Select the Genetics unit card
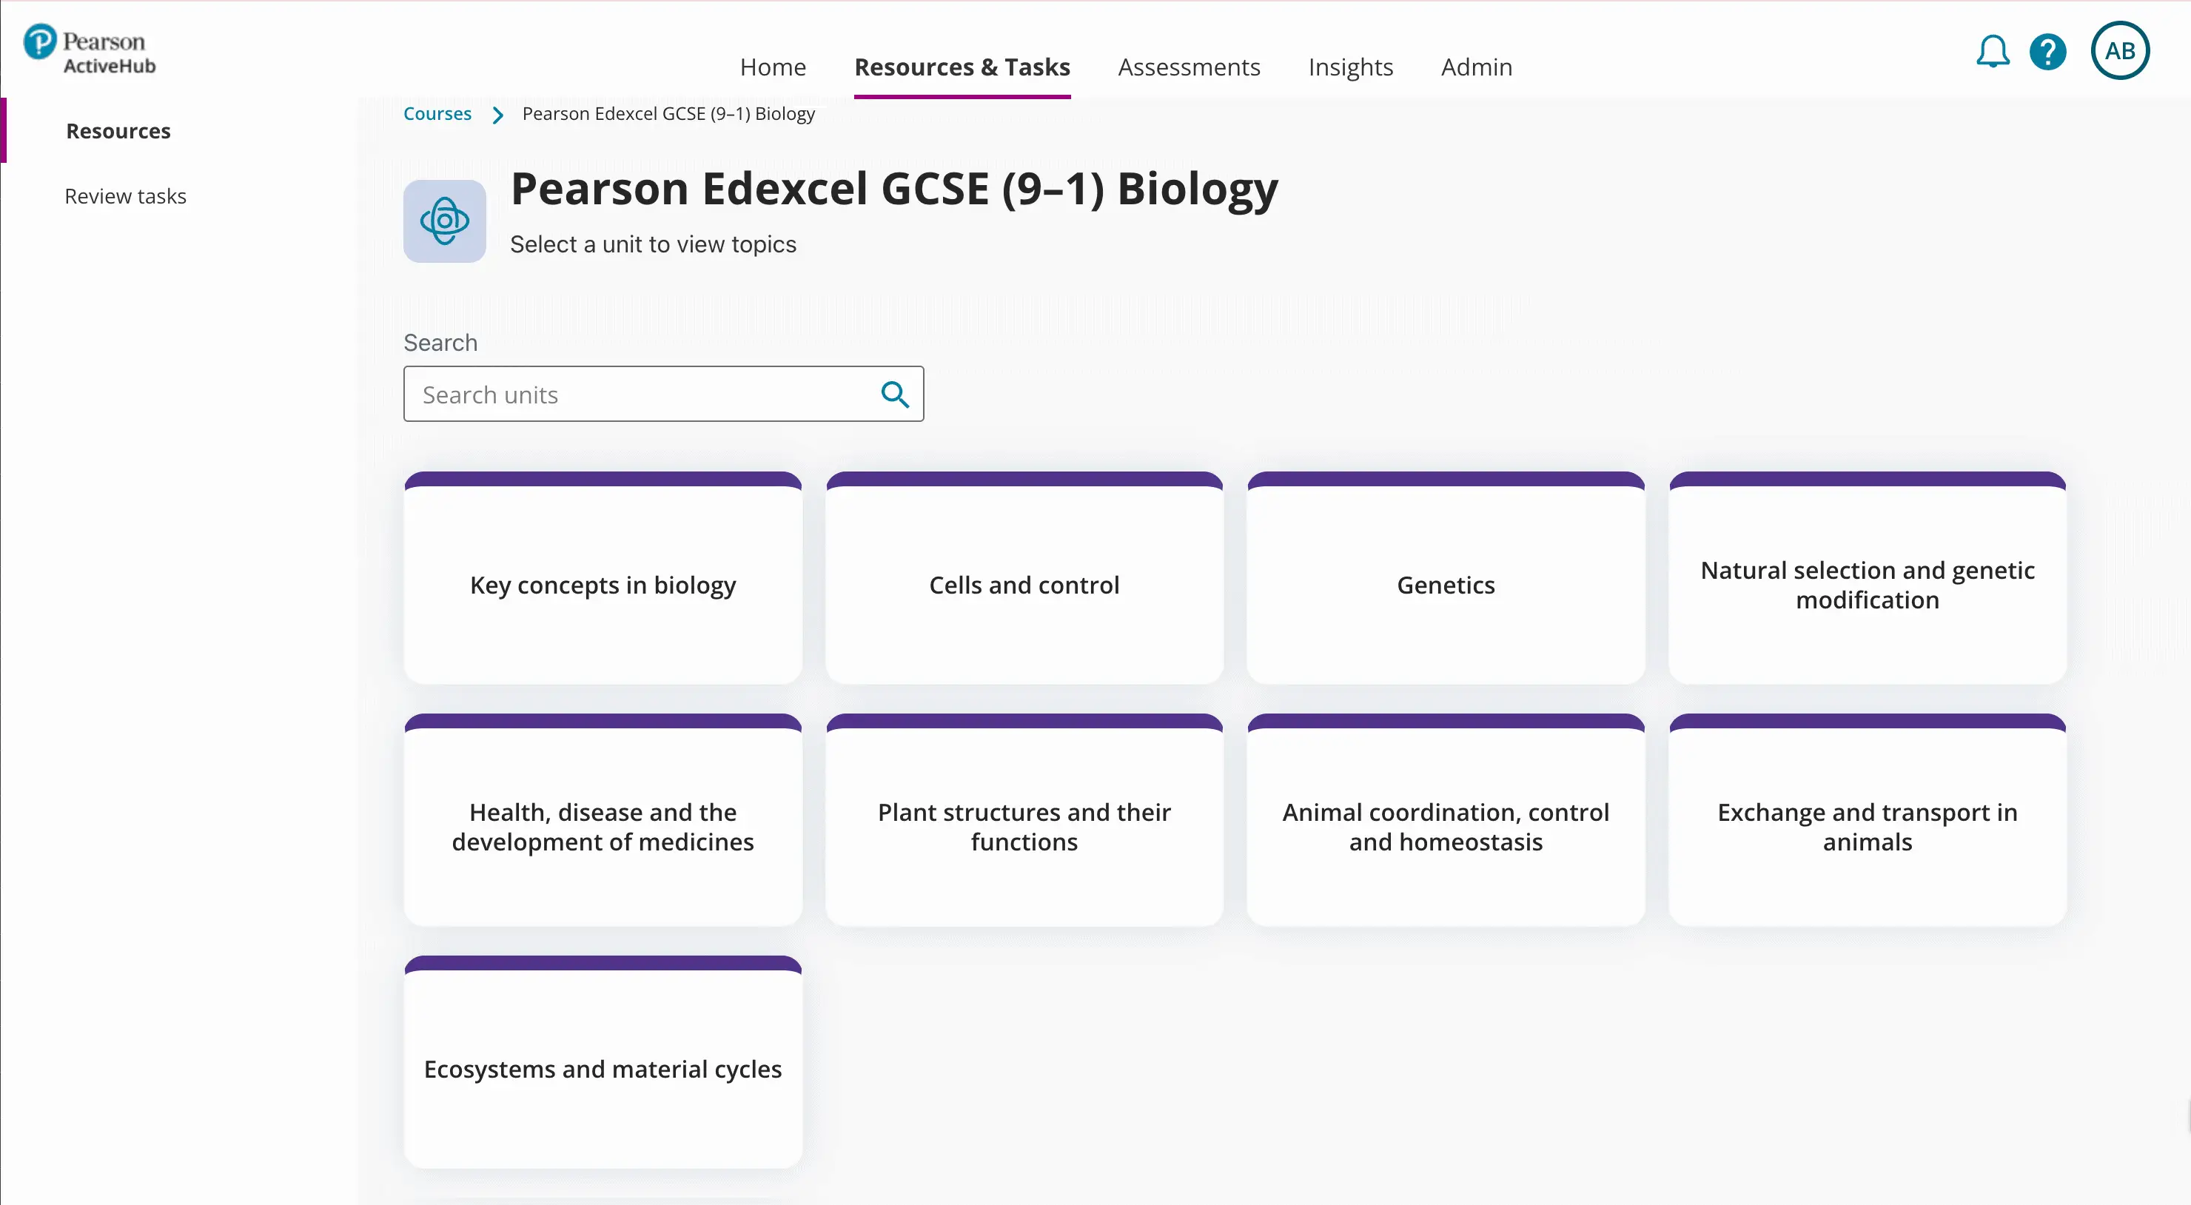The height and width of the screenshot is (1205, 2191). tap(1445, 585)
